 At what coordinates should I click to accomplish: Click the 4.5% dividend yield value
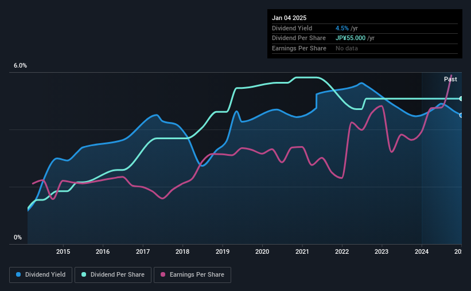pos(342,28)
